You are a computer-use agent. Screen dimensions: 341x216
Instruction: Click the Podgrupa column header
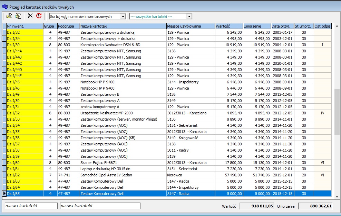click(68, 26)
